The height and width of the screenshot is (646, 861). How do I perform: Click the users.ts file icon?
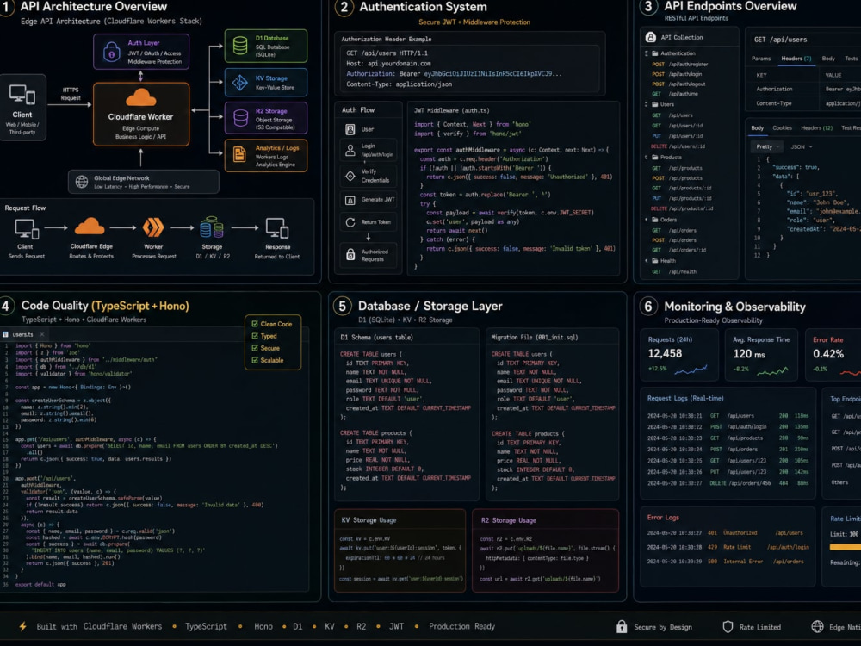point(5,334)
